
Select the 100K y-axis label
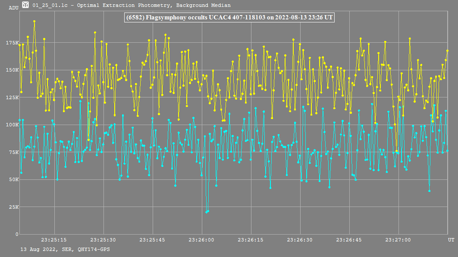12,125
